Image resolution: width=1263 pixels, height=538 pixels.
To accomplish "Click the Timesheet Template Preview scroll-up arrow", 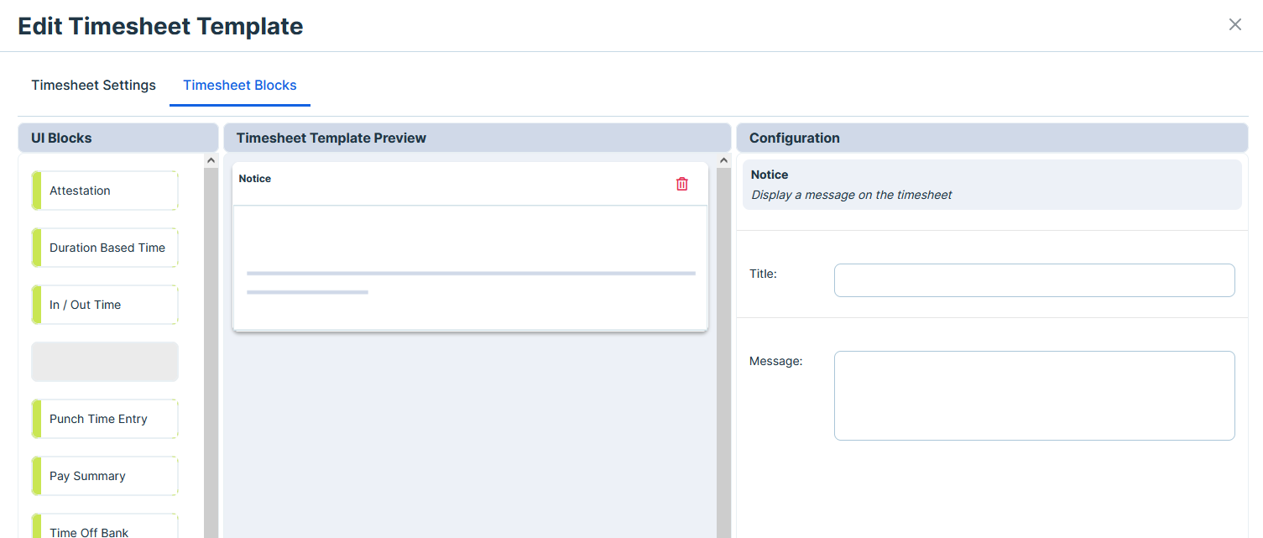I will click(723, 161).
